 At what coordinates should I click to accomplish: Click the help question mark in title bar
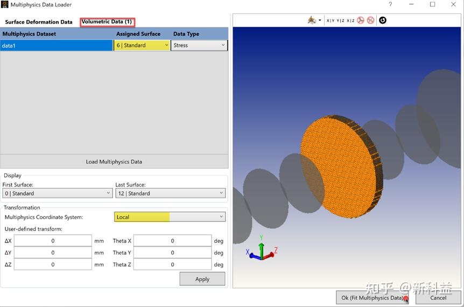(x=390, y=4)
